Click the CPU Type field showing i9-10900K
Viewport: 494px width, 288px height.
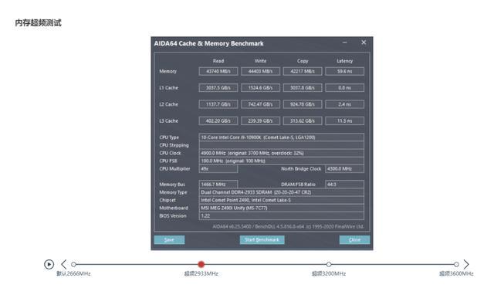click(x=281, y=137)
